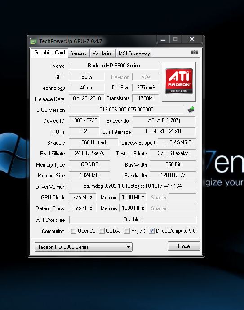Click the empty Shader field in GPU Clock row
The width and height of the screenshot is (244, 310).
click(182, 197)
